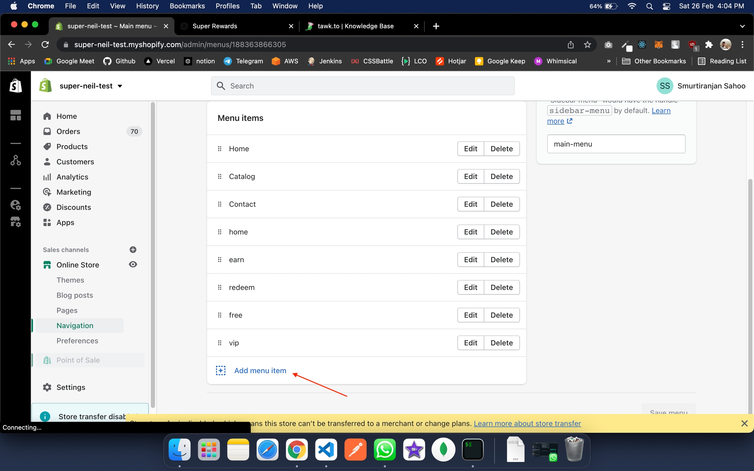Click the main-menu handle input field
This screenshot has height=471, width=754.
tap(616, 144)
